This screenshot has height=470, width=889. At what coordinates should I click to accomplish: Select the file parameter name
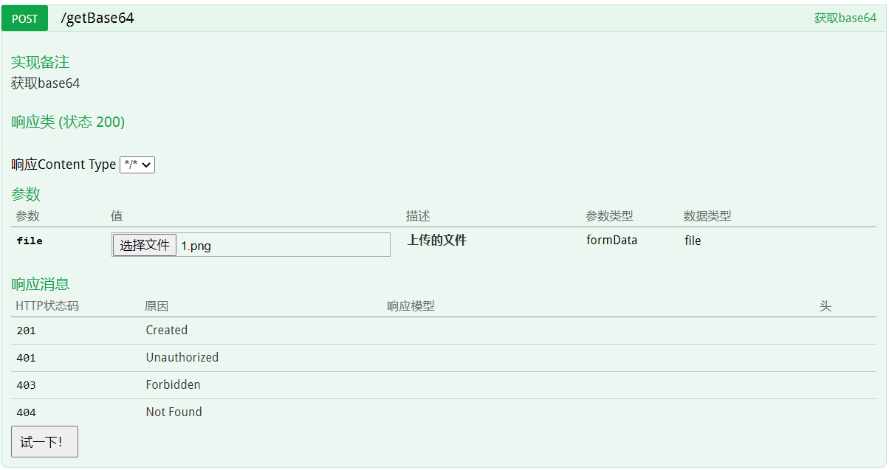pyautogui.click(x=30, y=240)
